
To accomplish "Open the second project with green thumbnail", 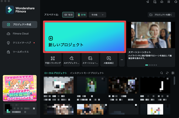I will pyautogui.click(x=92, y=85).
